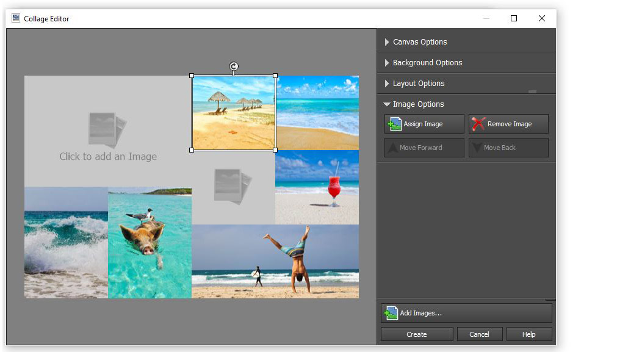The height and width of the screenshot is (352, 642).
Task: Click the Cancel button
Action: click(x=480, y=334)
